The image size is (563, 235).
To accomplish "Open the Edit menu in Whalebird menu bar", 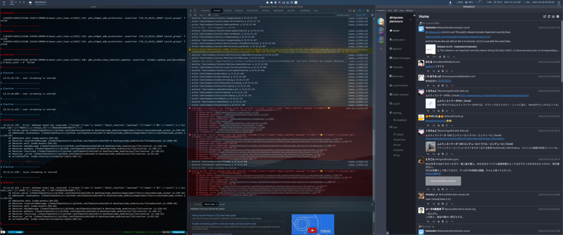I will [396, 10].
